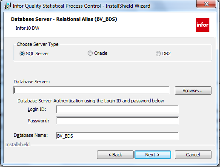Select the SQL Server radio button
The height and width of the screenshot is (167, 220).
point(22,54)
